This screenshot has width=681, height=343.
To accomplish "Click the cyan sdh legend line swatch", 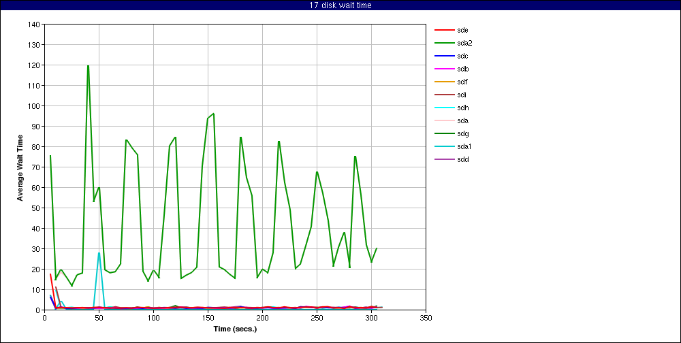I will [x=444, y=108].
